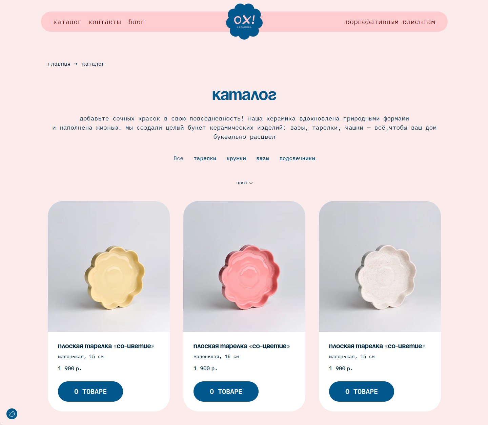Open the cookie settings icon
488x425 pixels.
click(x=12, y=414)
